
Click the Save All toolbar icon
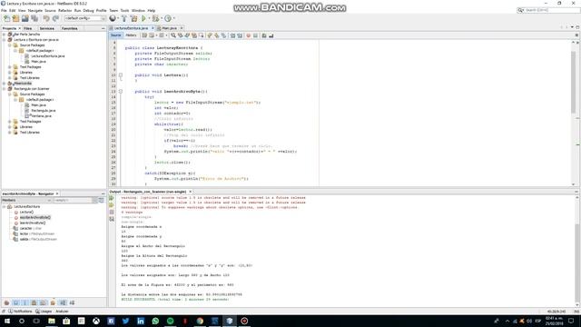[34, 18]
